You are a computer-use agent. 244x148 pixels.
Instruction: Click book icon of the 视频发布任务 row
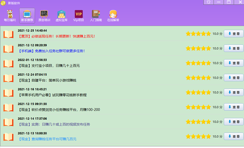(x=8, y=122)
